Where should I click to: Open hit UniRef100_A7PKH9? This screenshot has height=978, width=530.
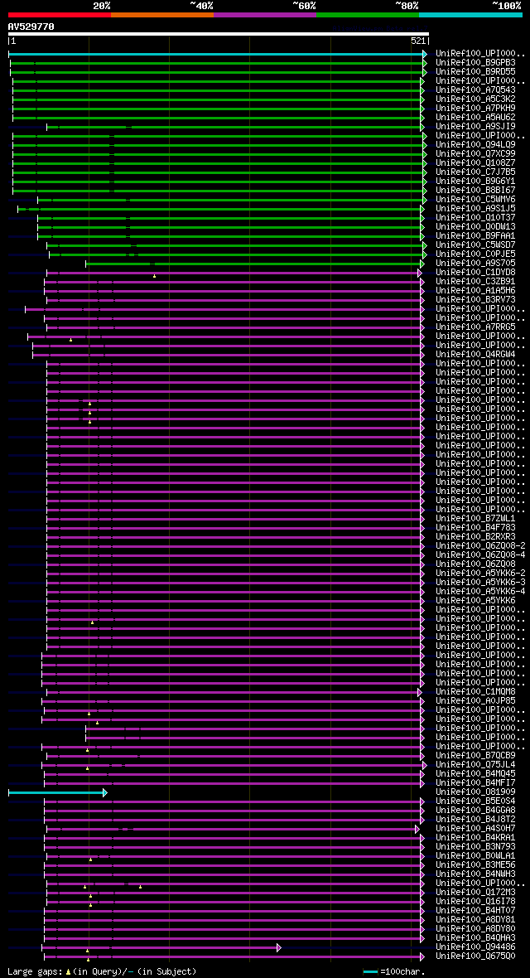click(x=475, y=108)
